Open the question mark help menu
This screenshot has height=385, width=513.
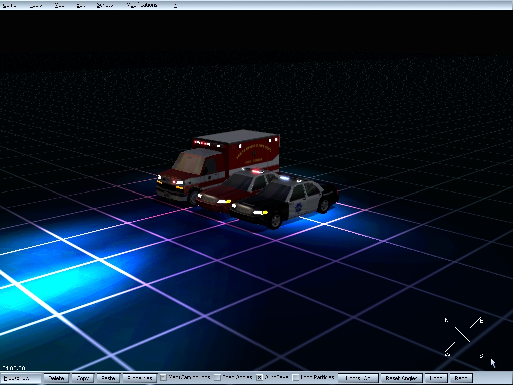pos(175,5)
